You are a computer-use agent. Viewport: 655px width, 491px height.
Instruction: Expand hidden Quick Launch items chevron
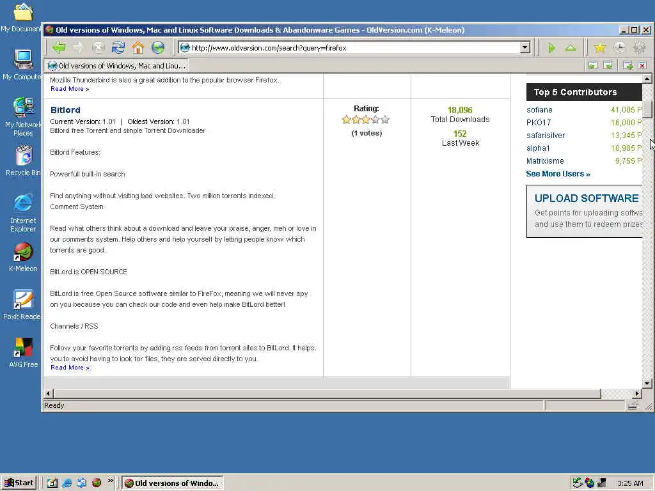(x=110, y=481)
